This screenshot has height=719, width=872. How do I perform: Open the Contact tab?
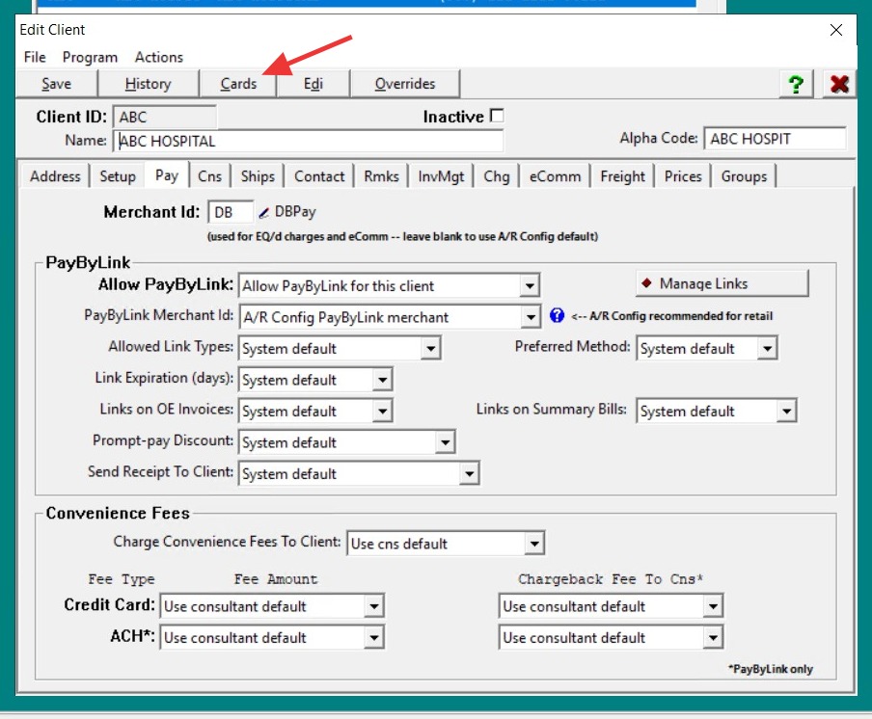[x=319, y=176]
